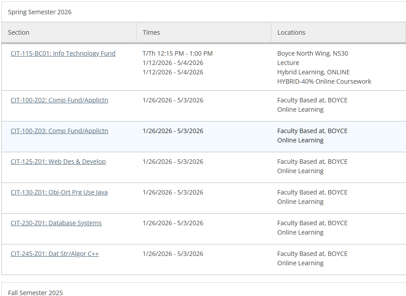Click the Spring Semester 2026 heading
This screenshot has height=296, width=406.
click(40, 12)
